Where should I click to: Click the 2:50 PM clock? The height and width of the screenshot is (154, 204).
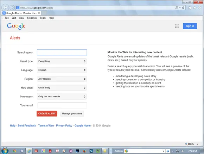[x=192, y=151]
